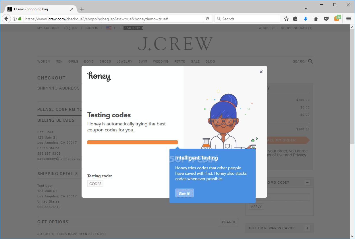The width and height of the screenshot is (355, 239).
Task: Click the site information icon in the address bar
Action: coord(14,19)
